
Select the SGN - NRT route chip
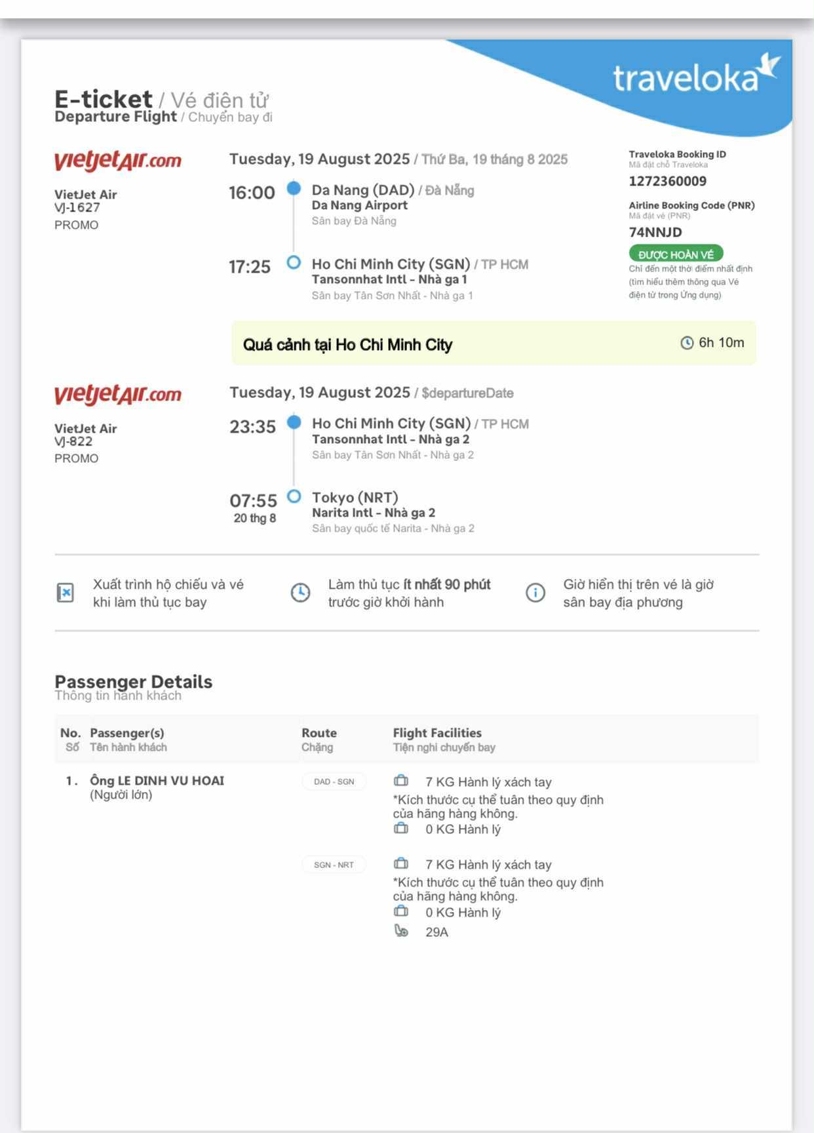coord(334,865)
